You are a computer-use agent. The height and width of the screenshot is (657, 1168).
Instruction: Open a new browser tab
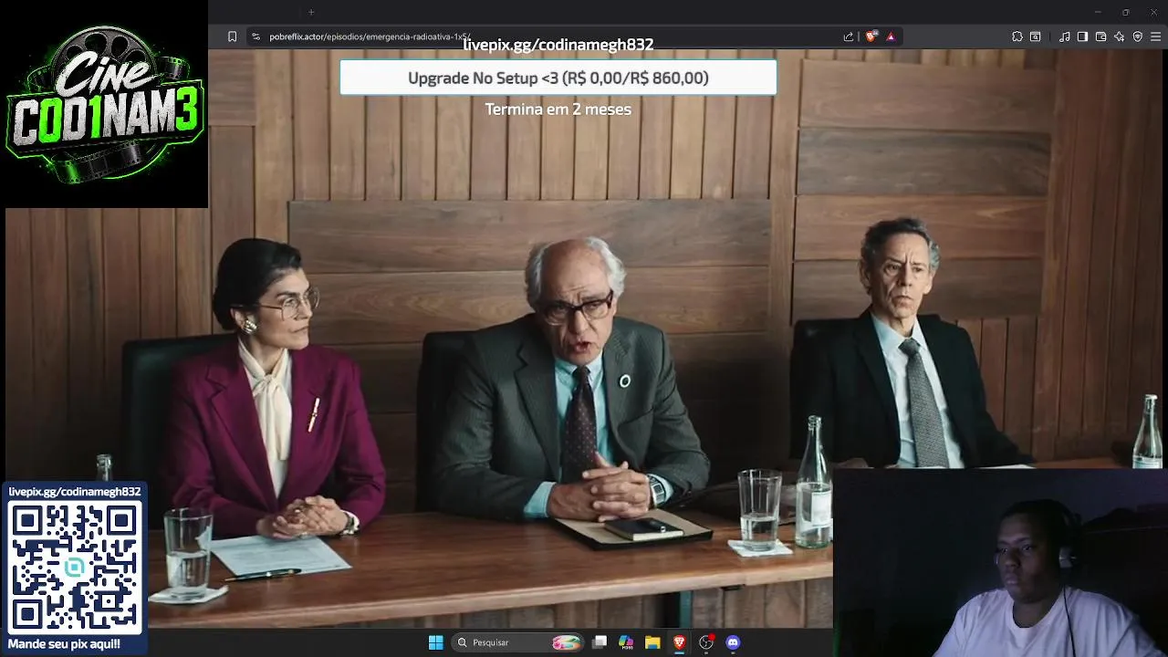click(311, 12)
